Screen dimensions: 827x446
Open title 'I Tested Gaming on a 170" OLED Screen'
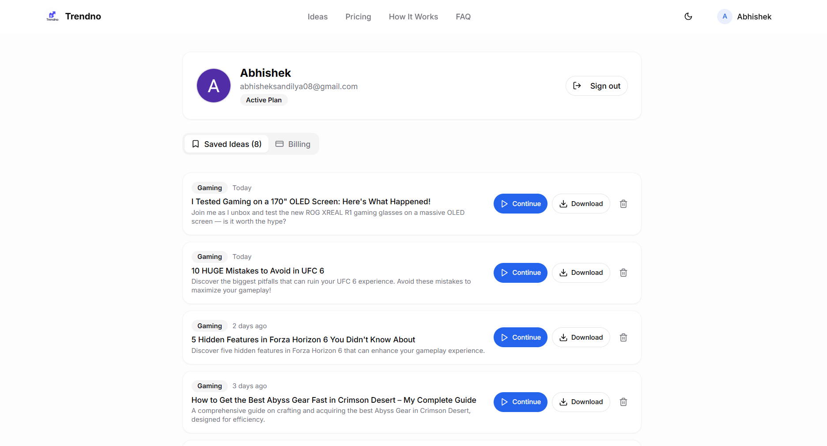(x=311, y=202)
